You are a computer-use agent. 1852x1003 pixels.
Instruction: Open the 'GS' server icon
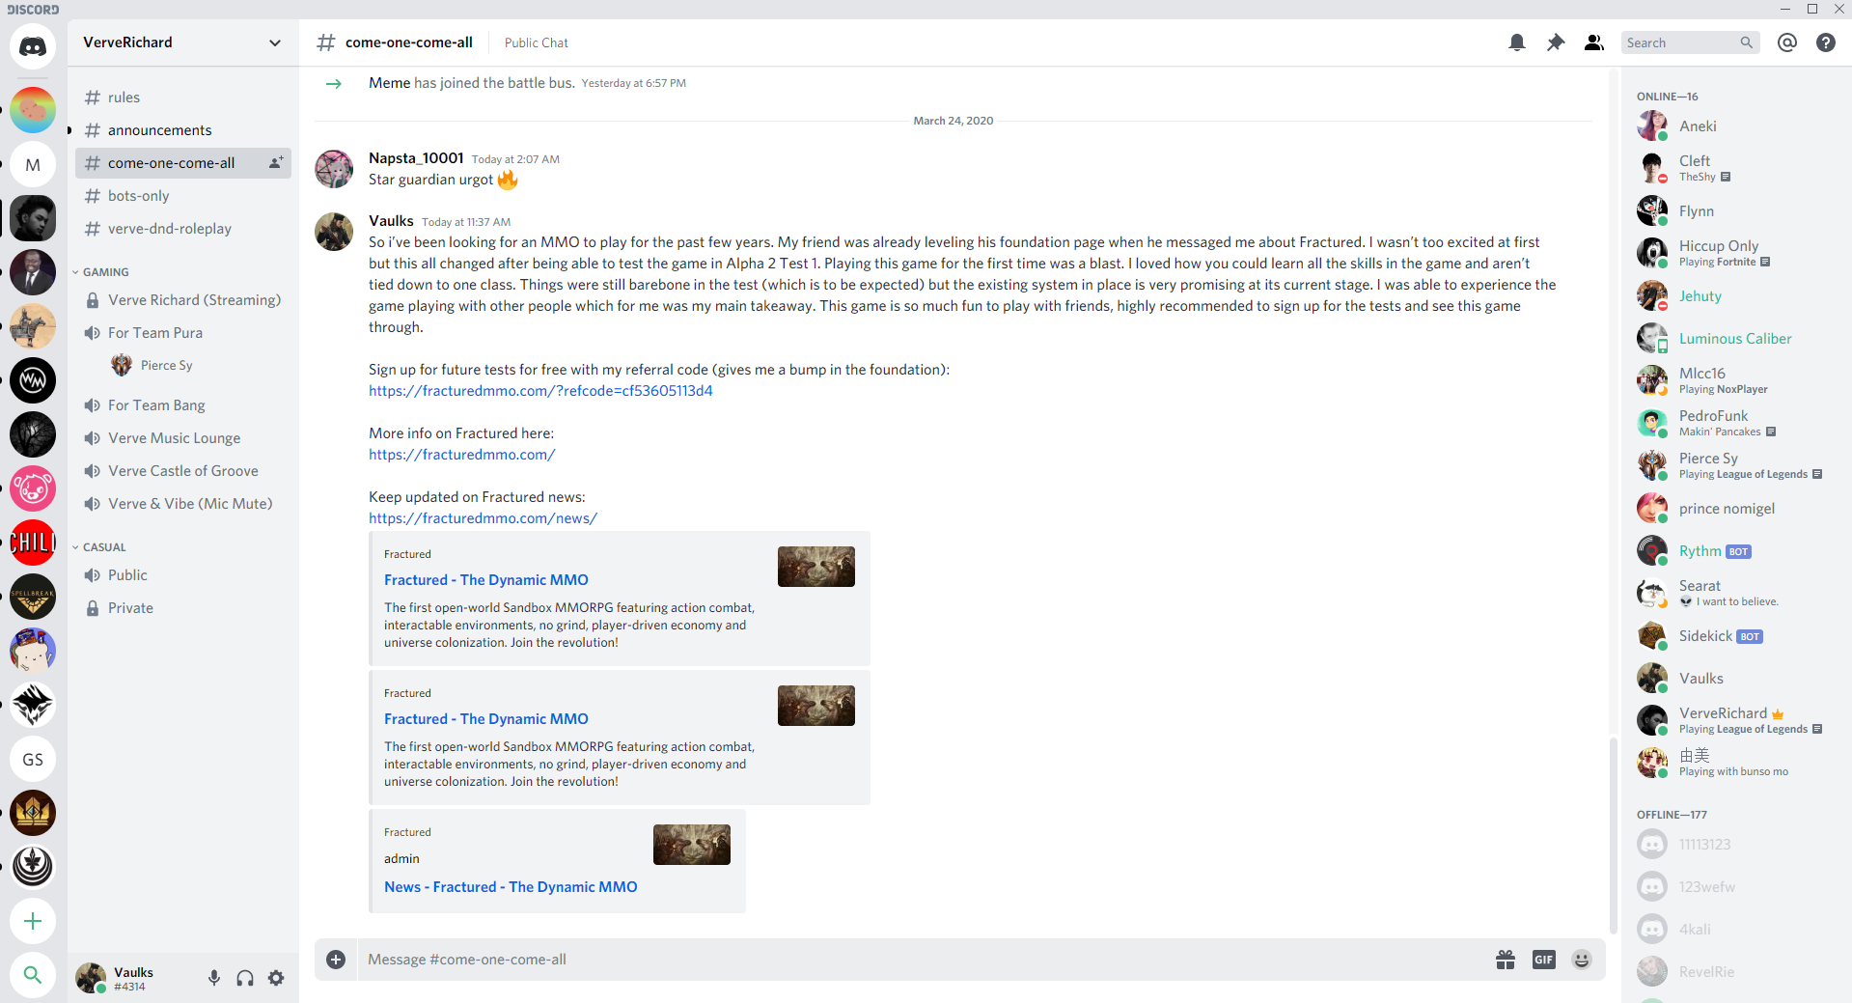tap(33, 759)
